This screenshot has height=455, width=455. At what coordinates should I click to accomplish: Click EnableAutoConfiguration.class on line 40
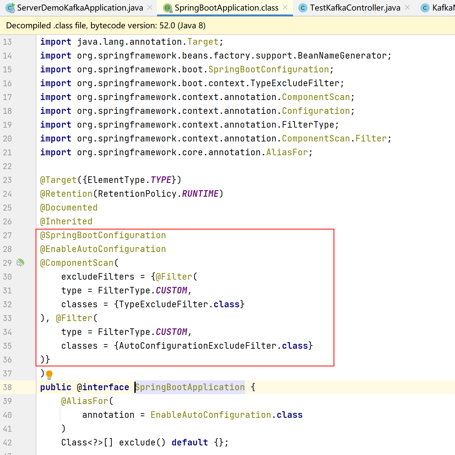pyautogui.click(x=226, y=415)
